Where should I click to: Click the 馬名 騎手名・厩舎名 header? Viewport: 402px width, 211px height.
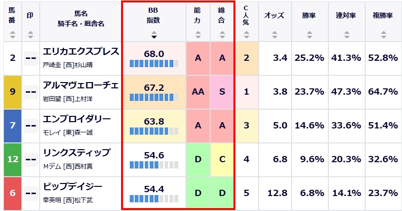pos(81,18)
